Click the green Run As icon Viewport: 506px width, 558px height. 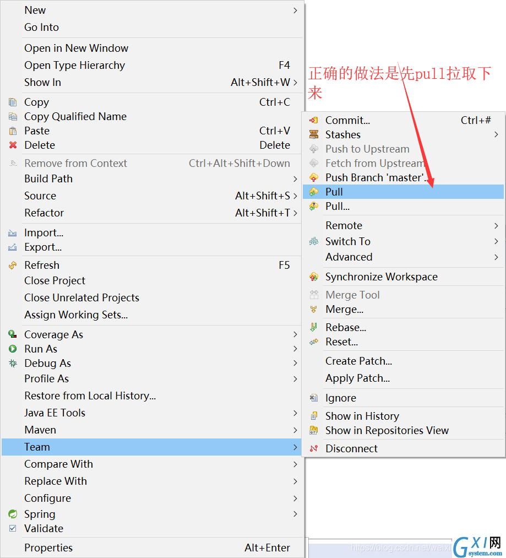pos(13,349)
